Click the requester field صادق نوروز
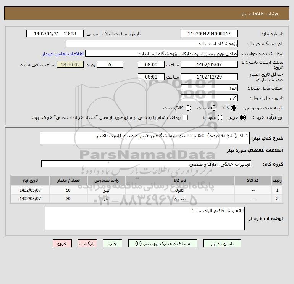 pyautogui.click(x=162, y=53)
